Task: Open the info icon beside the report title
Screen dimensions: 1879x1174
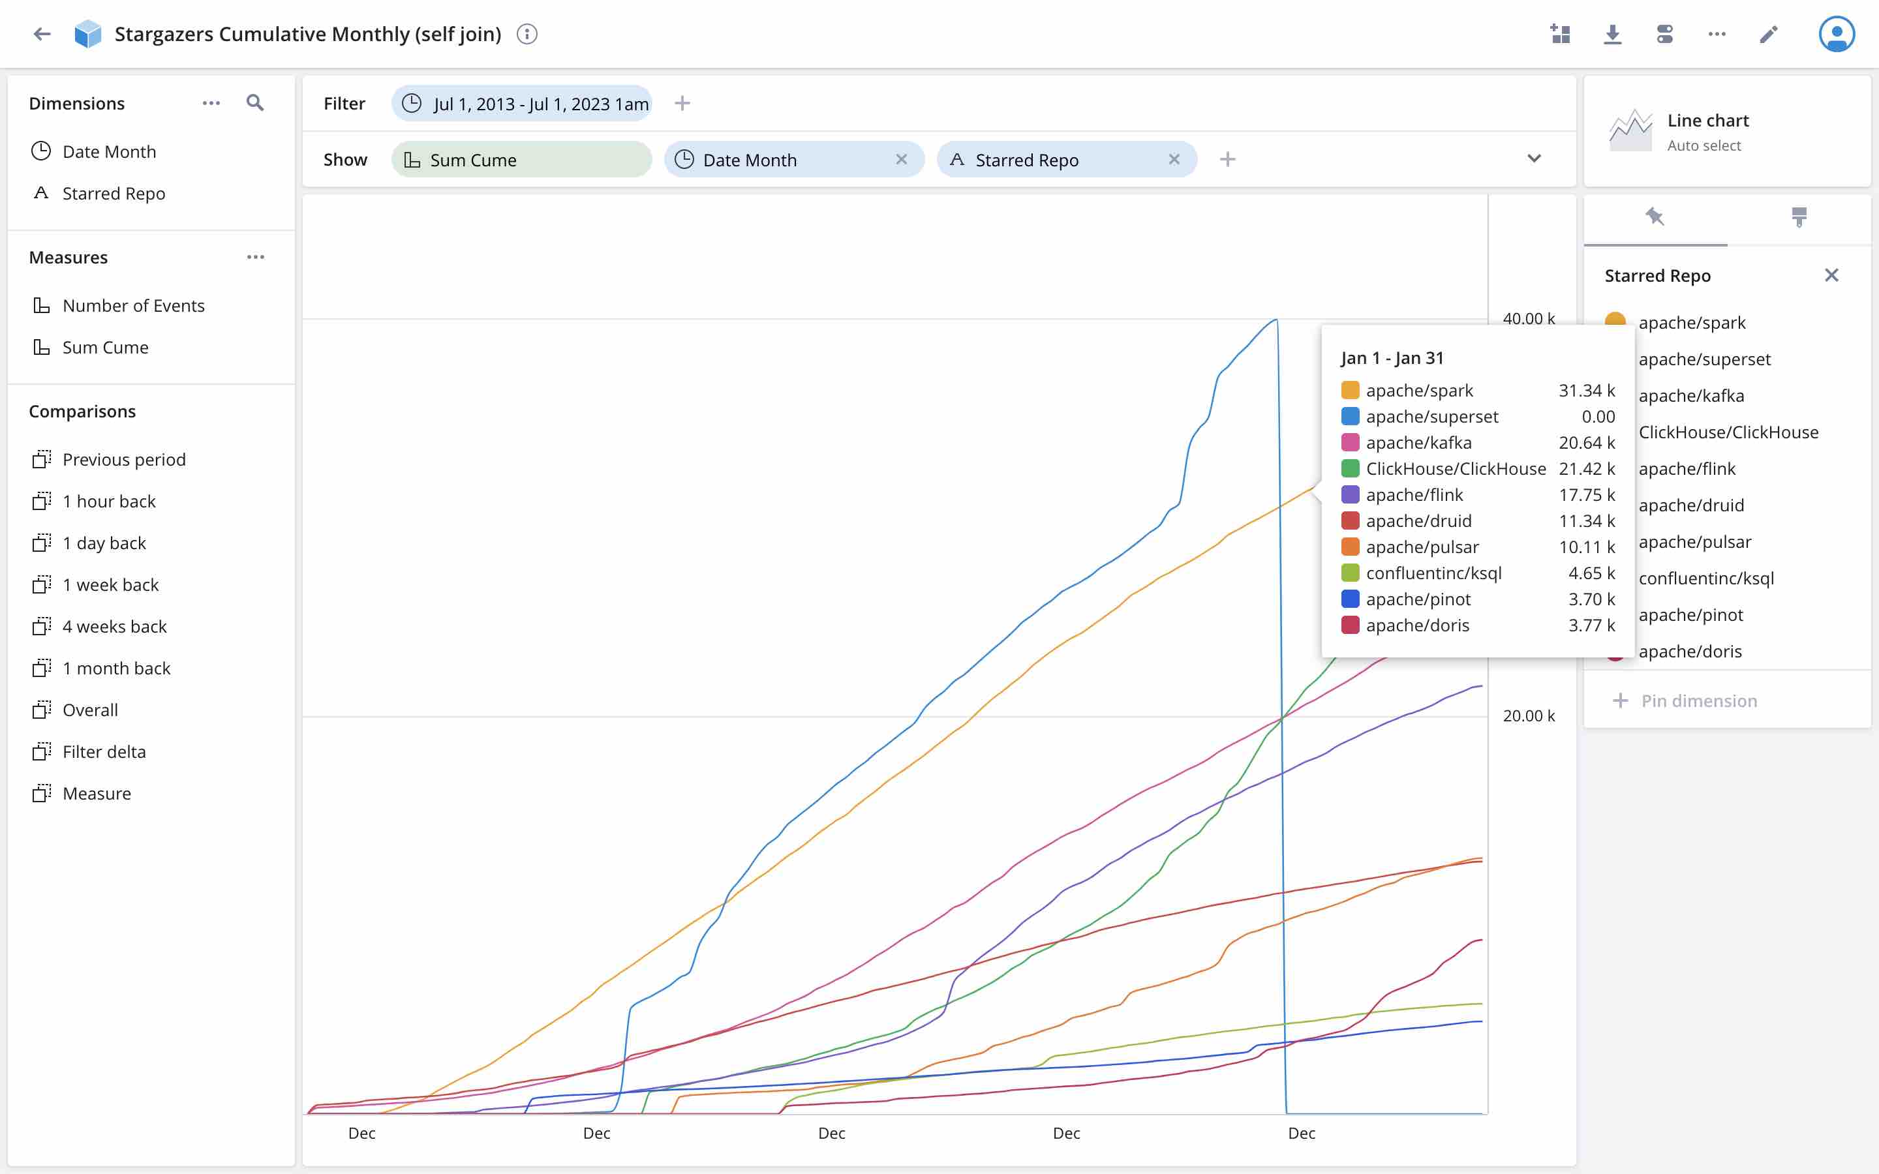Action: coord(527,33)
